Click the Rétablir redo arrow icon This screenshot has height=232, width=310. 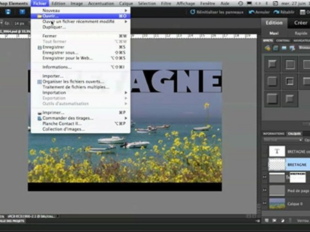click(x=276, y=12)
